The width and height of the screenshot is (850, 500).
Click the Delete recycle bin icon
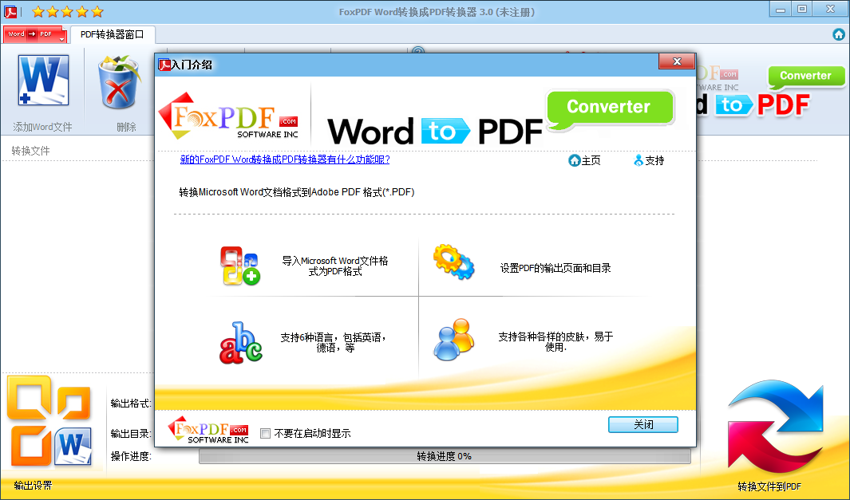(118, 82)
